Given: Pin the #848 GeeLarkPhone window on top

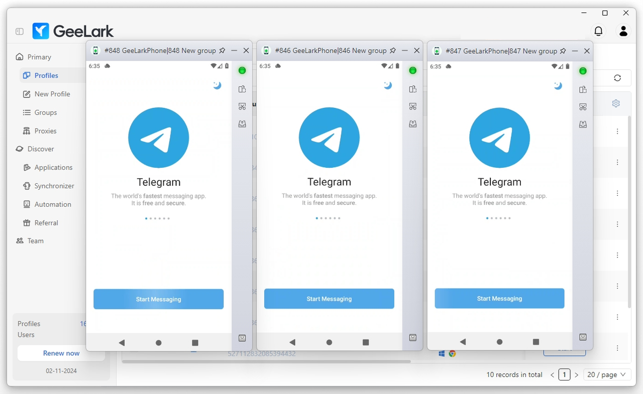Looking at the screenshot, I should [223, 51].
